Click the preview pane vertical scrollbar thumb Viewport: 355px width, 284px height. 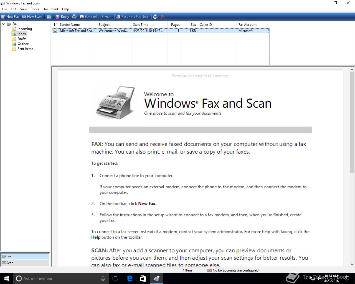pyautogui.click(x=352, y=123)
